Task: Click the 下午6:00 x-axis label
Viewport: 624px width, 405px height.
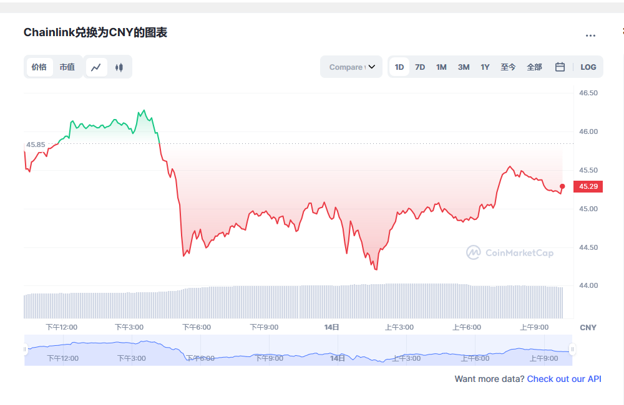Action: tap(197, 327)
